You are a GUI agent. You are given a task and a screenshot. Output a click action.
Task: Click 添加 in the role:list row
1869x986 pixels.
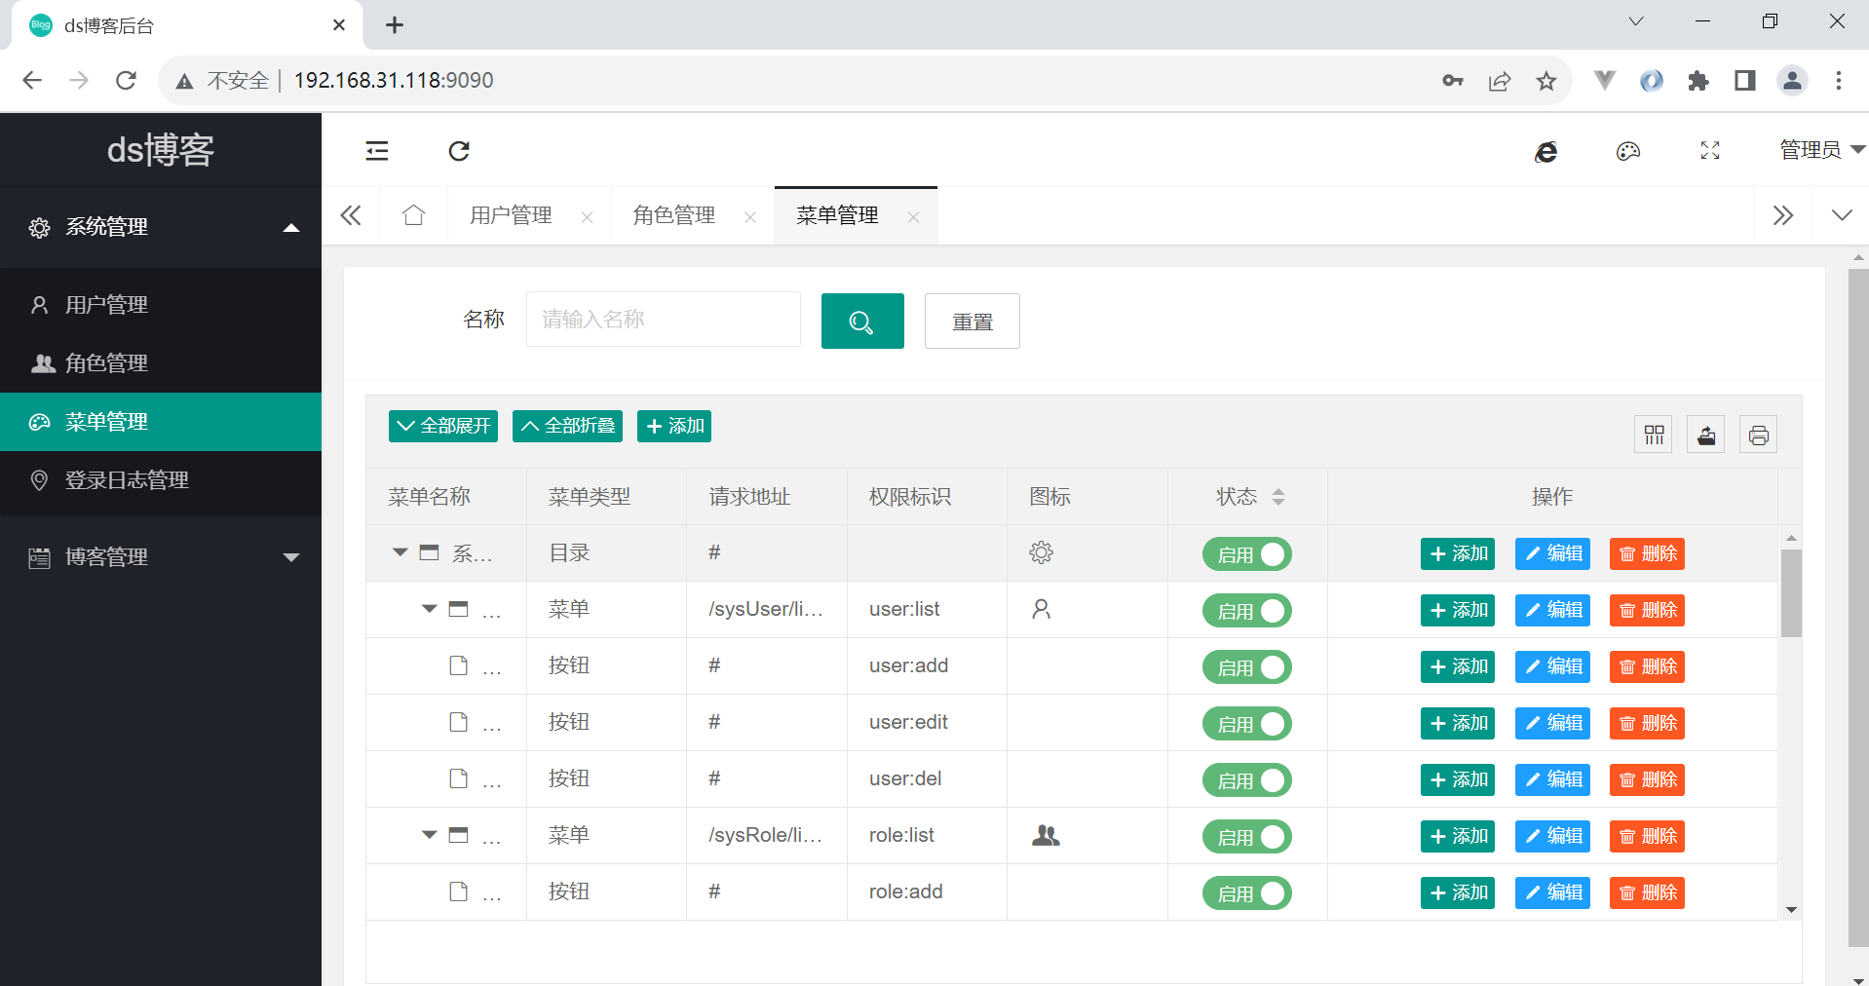[1458, 836]
